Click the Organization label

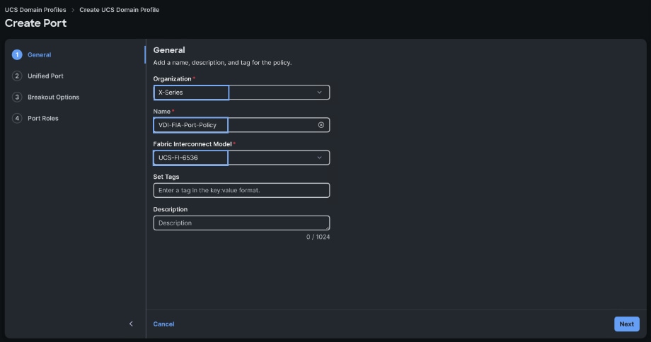click(x=172, y=78)
